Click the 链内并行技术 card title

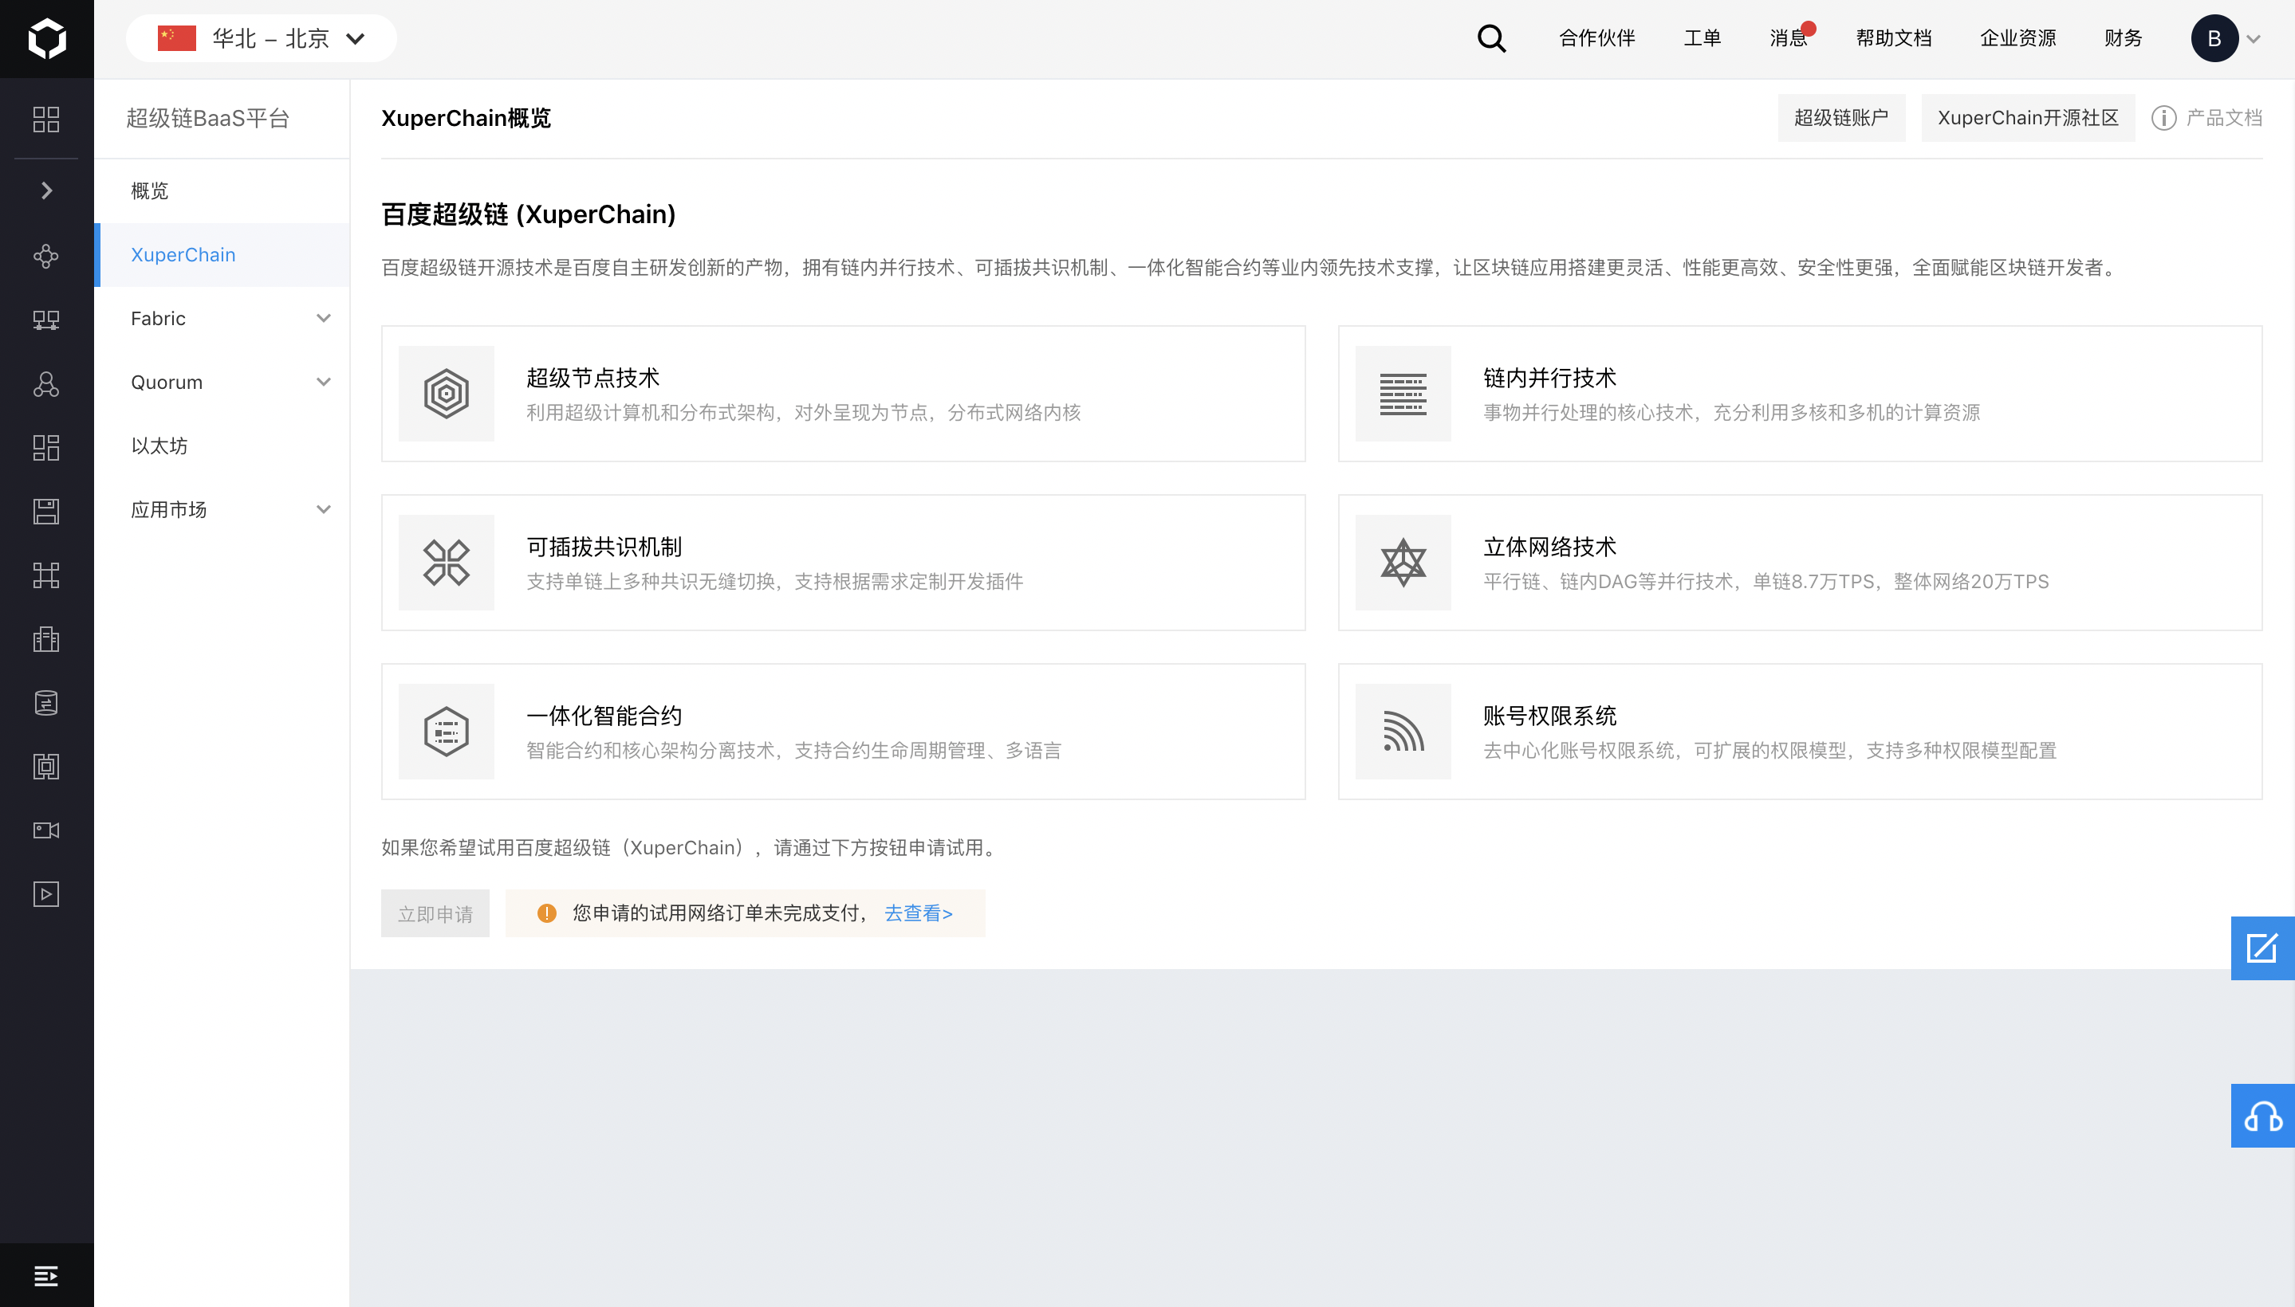click(x=1549, y=377)
